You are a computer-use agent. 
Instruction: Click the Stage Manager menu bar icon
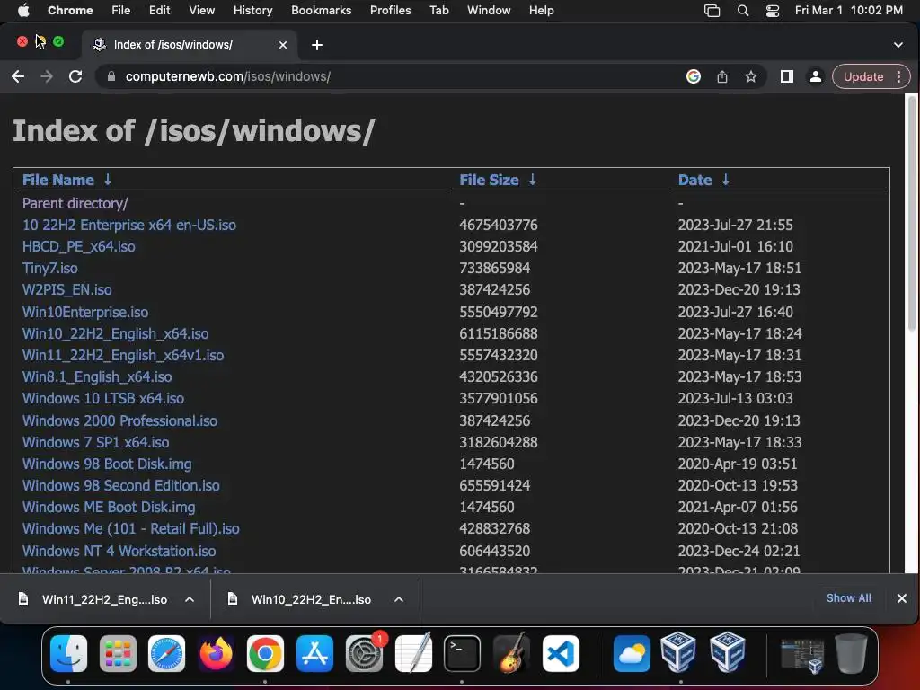712,10
